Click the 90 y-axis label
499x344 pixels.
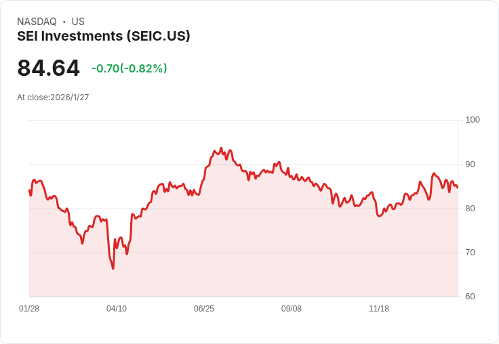click(x=470, y=165)
